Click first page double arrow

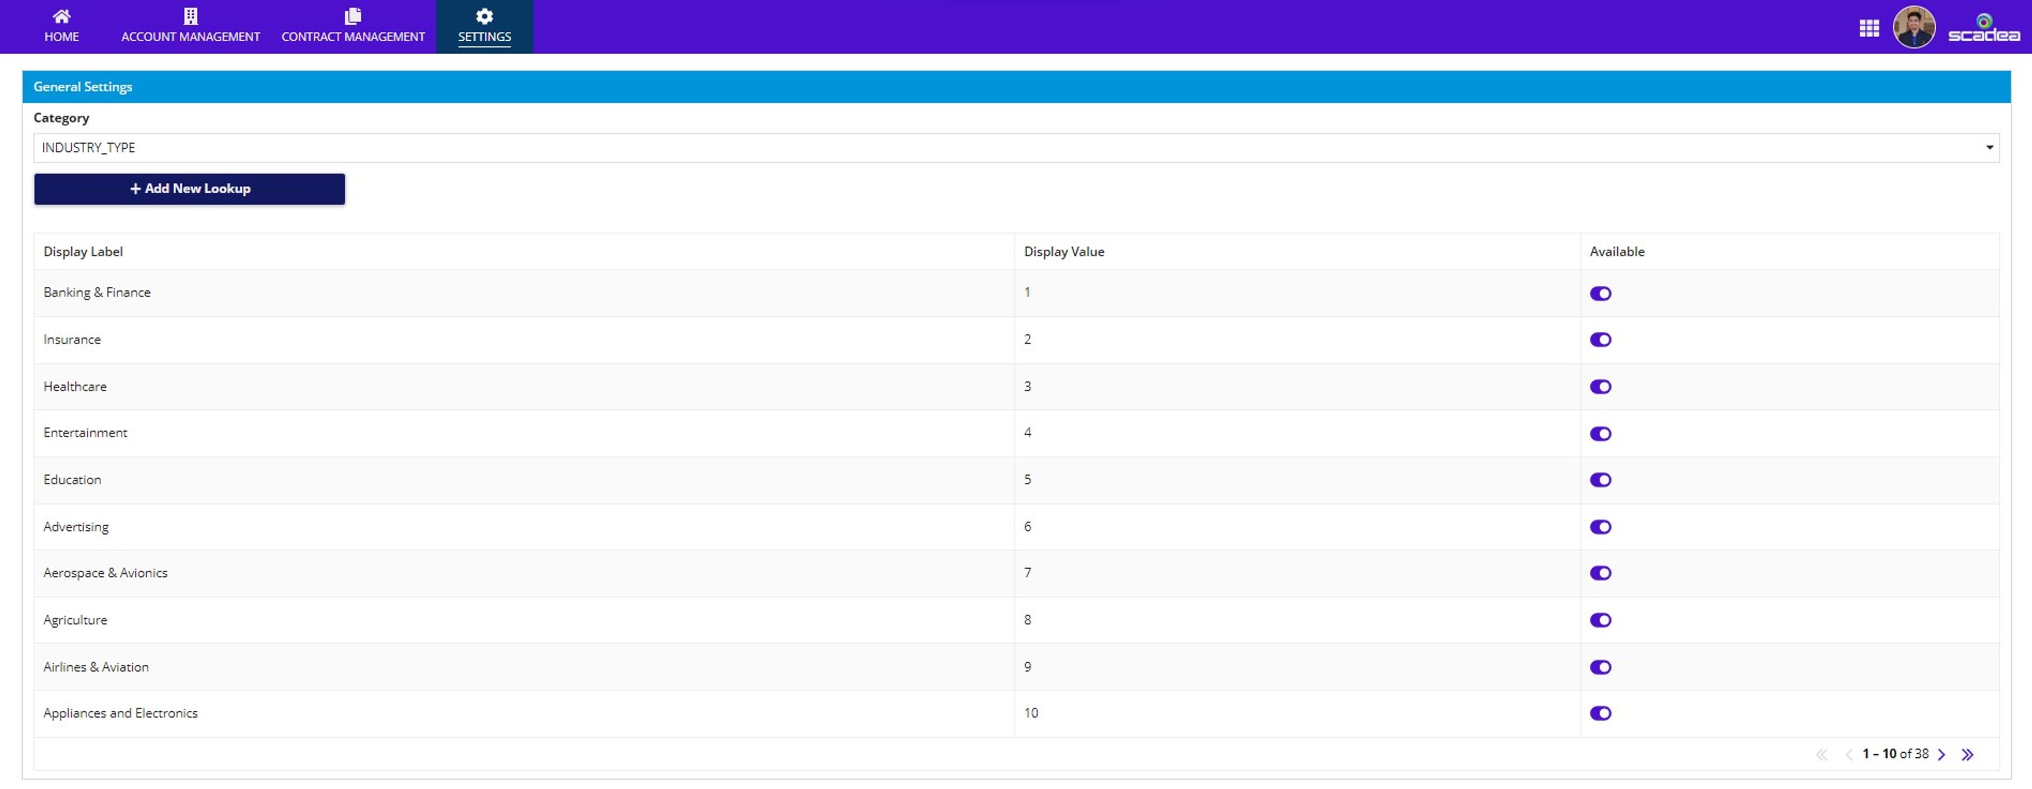[1821, 755]
